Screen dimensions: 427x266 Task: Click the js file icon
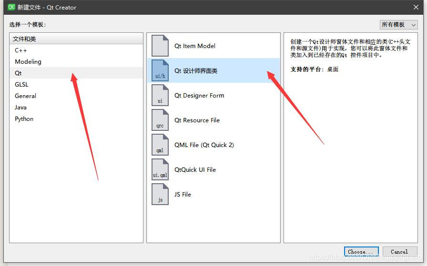(160, 194)
